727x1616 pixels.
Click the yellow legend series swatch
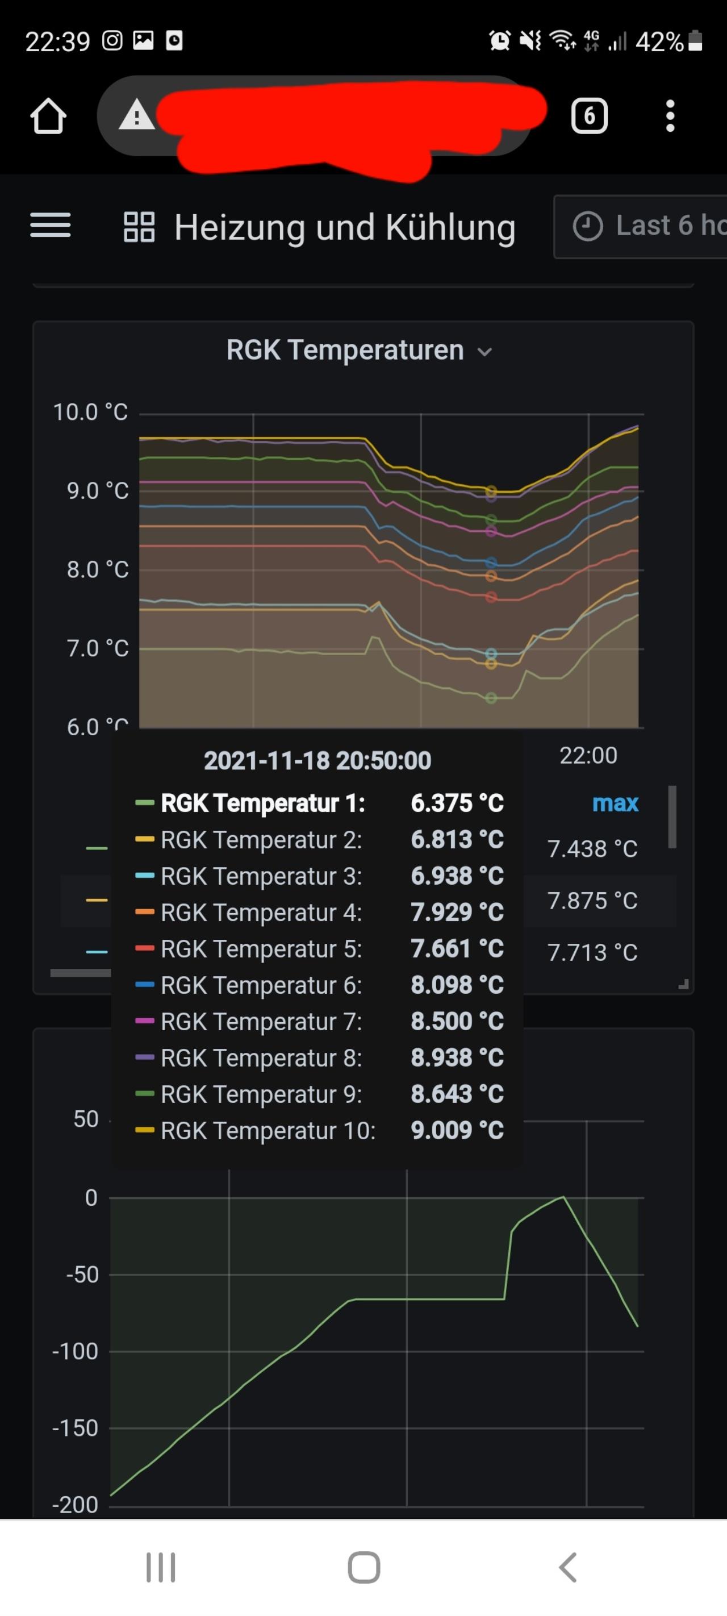[x=97, y=900]
